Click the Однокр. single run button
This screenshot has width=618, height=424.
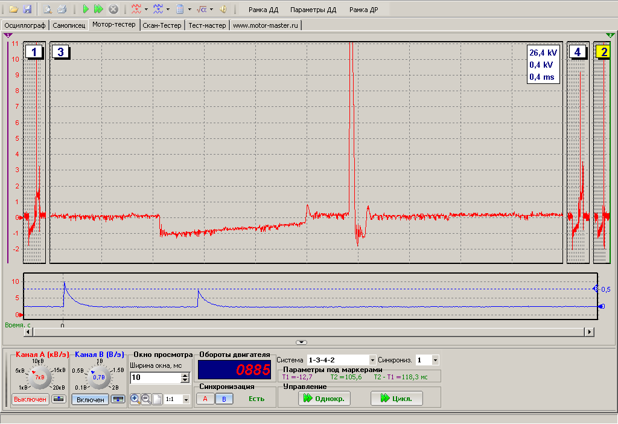tap(324, 399)
